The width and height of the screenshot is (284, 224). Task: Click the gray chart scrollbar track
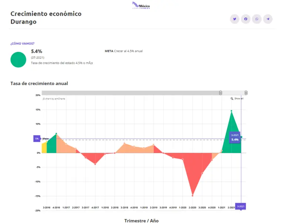129,93
